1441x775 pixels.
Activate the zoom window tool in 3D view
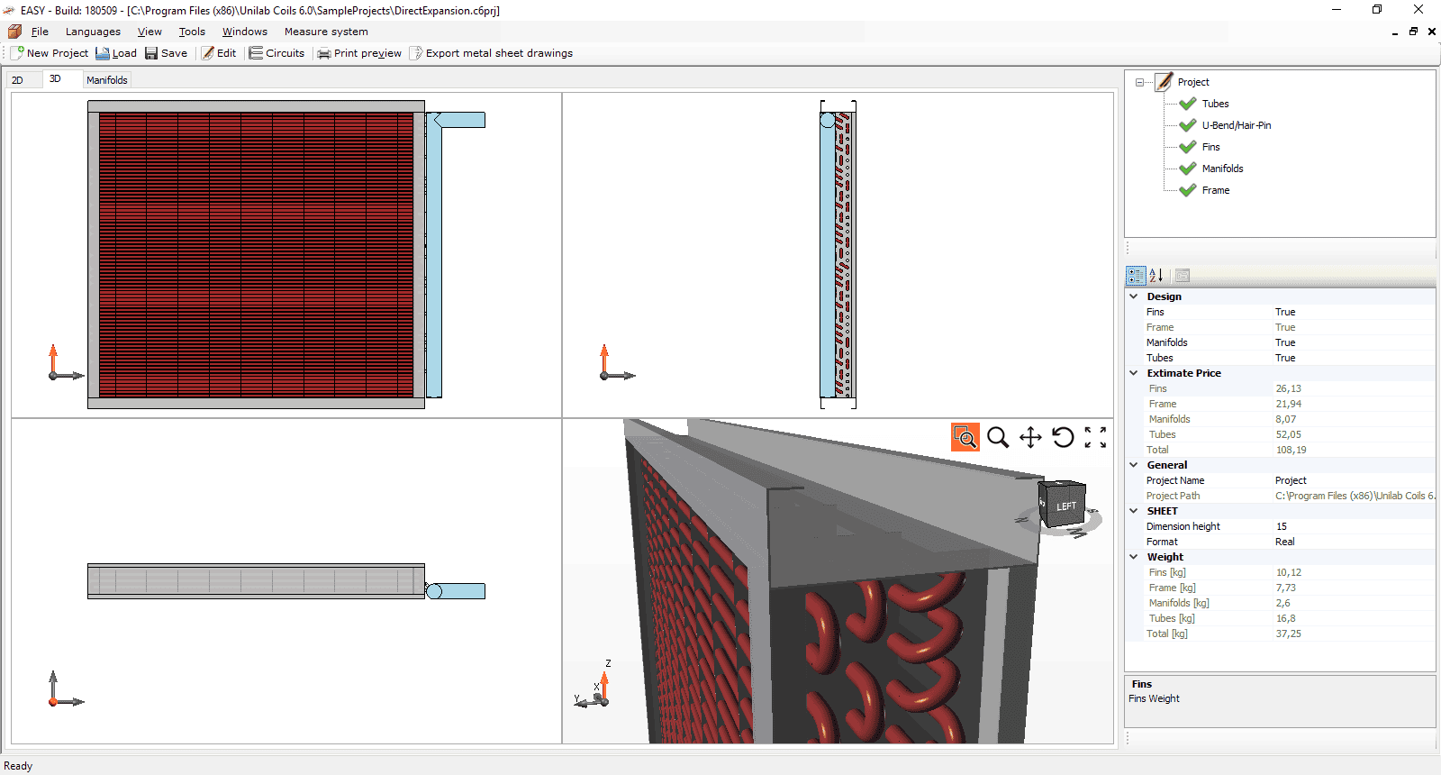coord(965,437)
